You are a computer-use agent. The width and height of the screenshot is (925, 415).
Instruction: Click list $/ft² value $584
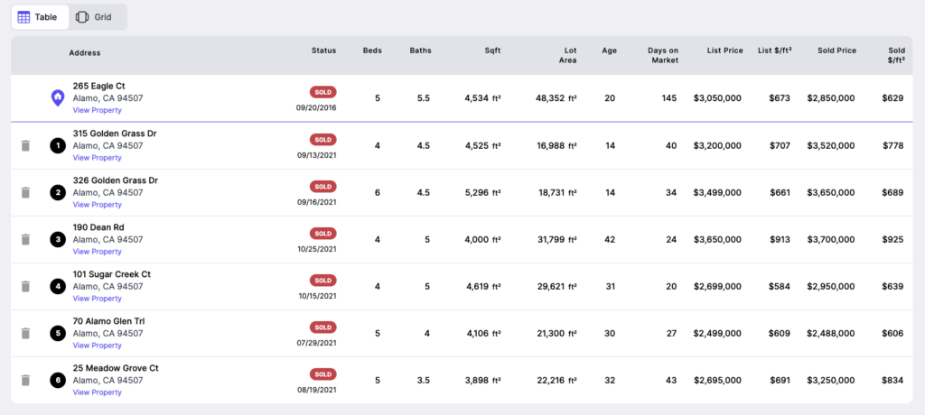click(780, 287)
